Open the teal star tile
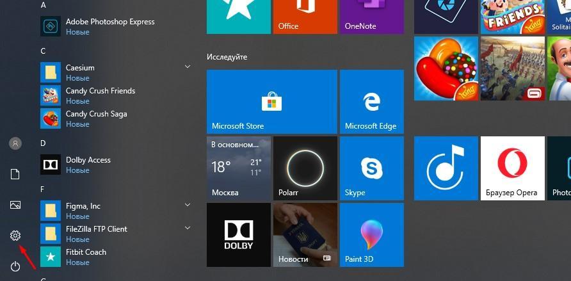The image size is (571, 281). point(239,17)
